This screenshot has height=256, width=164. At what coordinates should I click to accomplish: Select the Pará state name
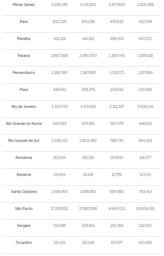[24, 22]
